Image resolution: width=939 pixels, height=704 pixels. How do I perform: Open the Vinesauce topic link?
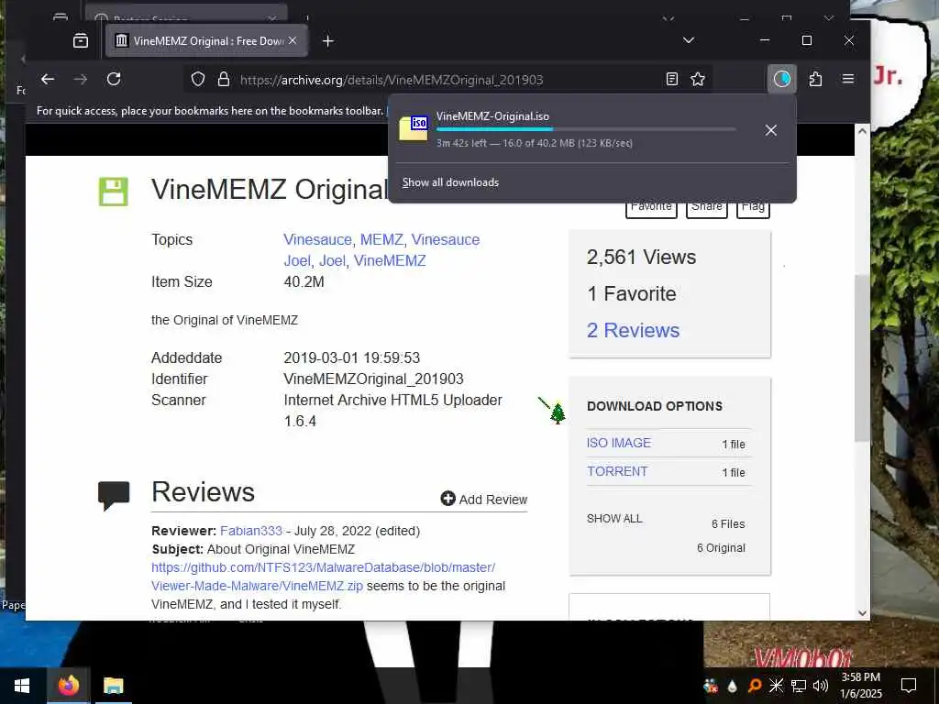[317, 239]
